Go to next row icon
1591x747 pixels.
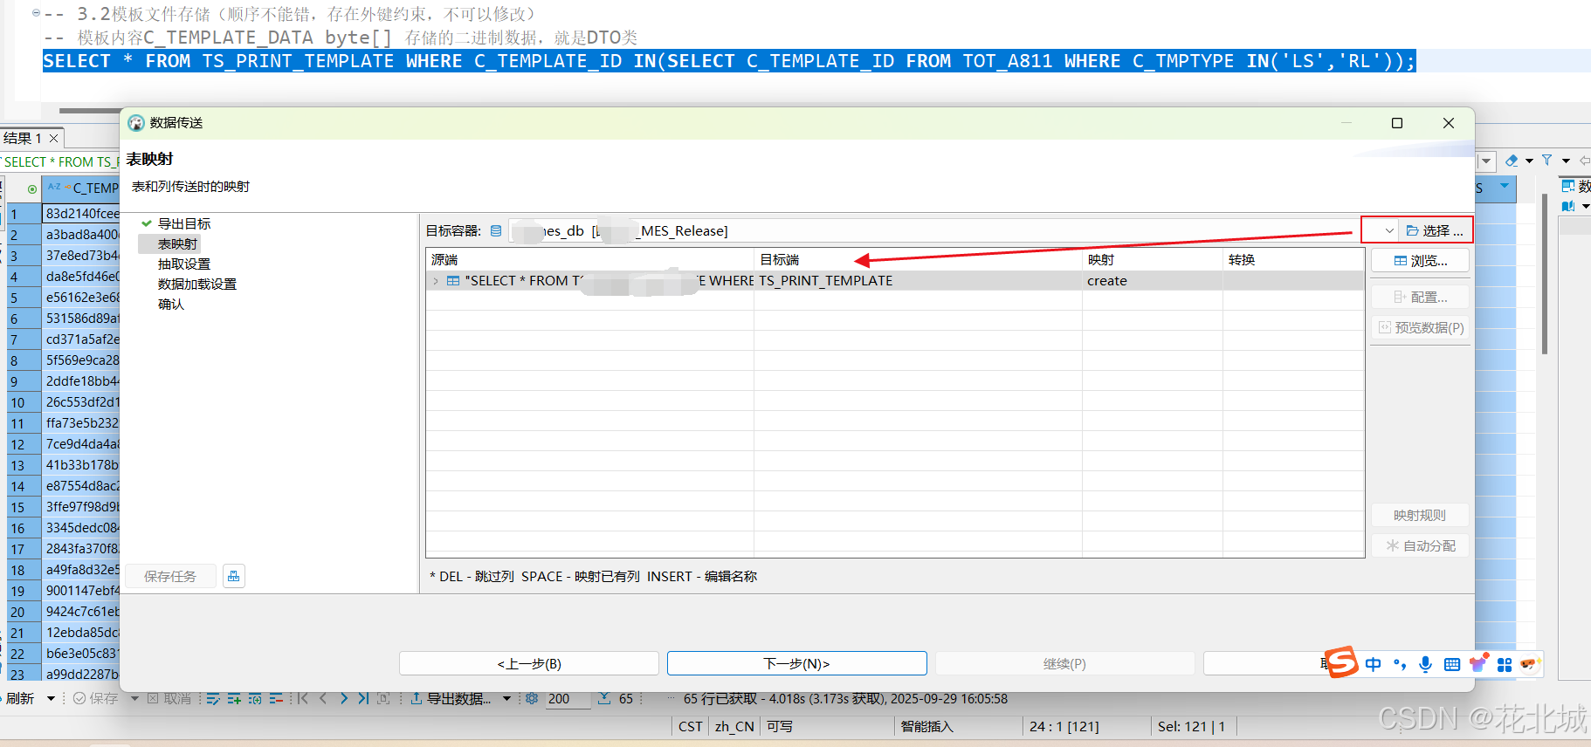[344, 698]
